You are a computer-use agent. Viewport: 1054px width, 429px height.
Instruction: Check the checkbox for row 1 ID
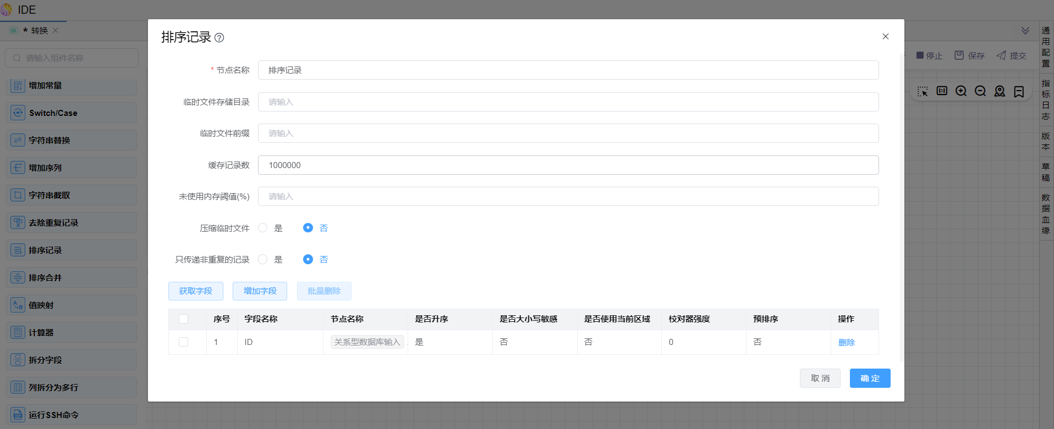(184, 342)
